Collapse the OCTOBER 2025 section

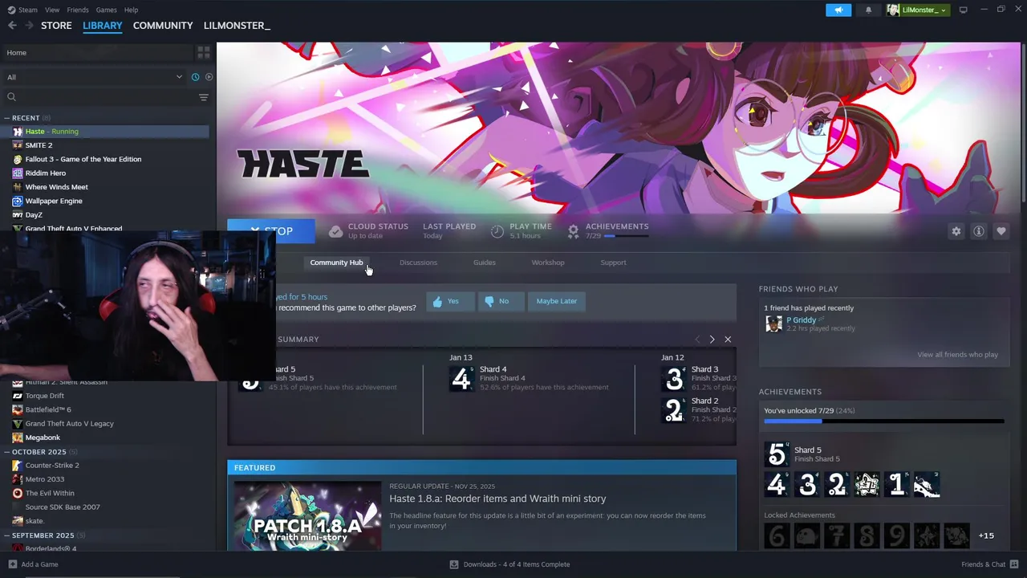[x=39, y=452]
